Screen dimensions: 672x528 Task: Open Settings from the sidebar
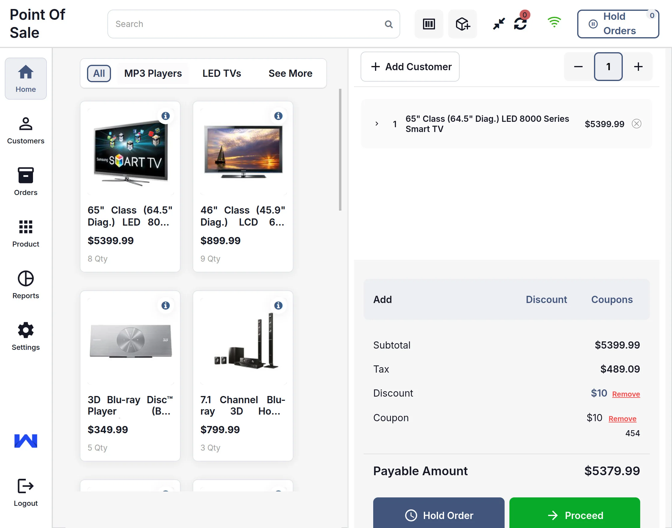coord(25,336)
